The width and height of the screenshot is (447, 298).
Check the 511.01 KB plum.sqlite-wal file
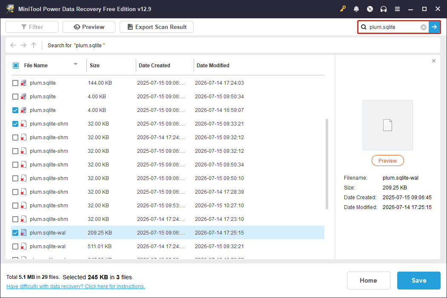pos(15,246)
